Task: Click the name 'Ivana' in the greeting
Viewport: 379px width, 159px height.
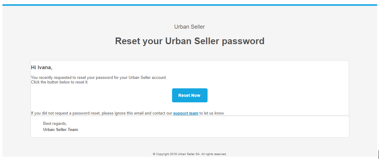Action: coord(45,67)
